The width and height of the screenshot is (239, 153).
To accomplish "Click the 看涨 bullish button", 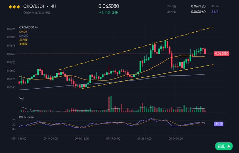I will [x=224, y=146].
